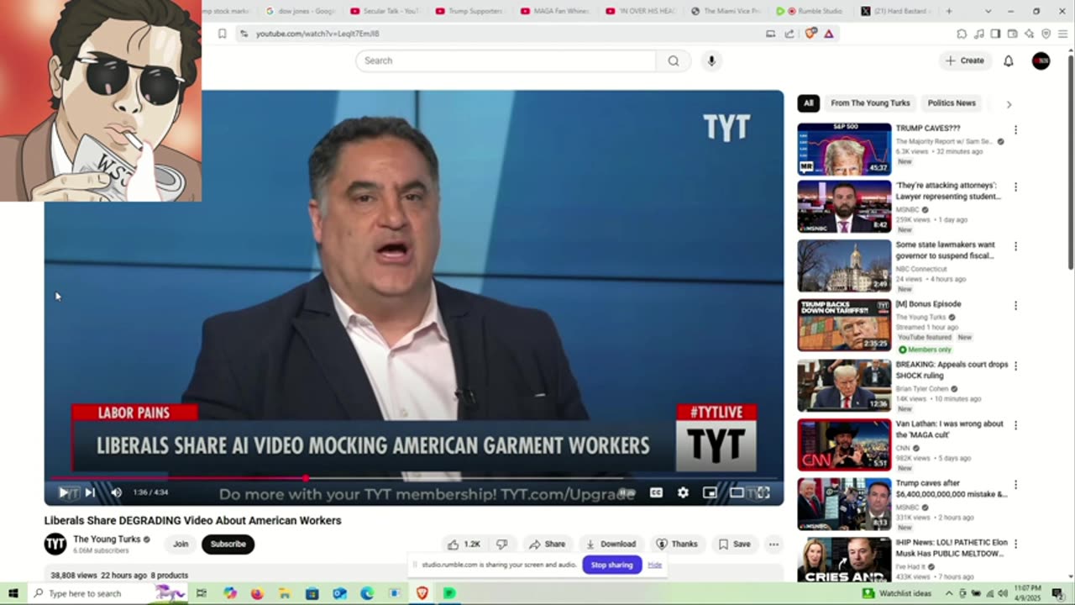Open Some state lawmakers video thumbnail
The width and height of the screenshot is (1075, 605).
point(844,266)
